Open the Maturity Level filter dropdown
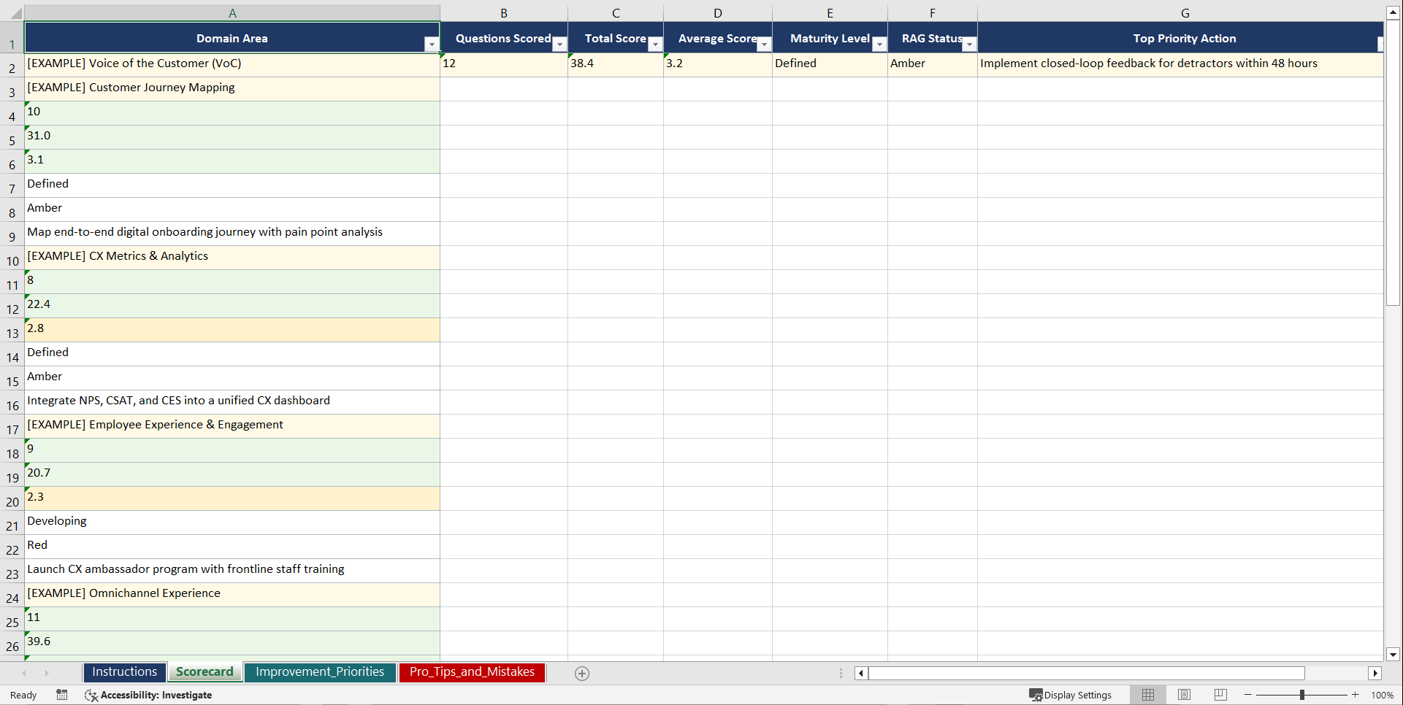The height and width of the screenshot is (705, 1403). (x=879, y=45)
